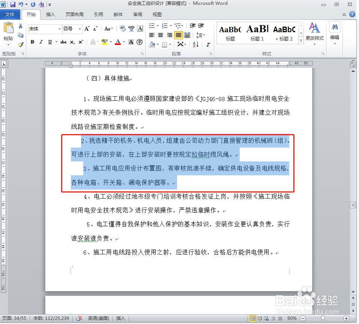This screenshot has width=359, height=324.
Task: Toggle bold formatting
Action: 32,42
